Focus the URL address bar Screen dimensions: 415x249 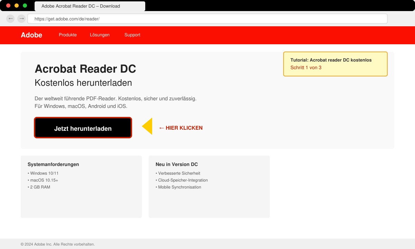[207, 19]
